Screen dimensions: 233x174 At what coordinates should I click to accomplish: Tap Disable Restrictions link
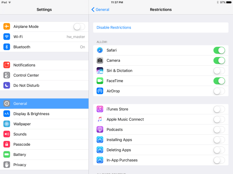[x=114, y=28]
